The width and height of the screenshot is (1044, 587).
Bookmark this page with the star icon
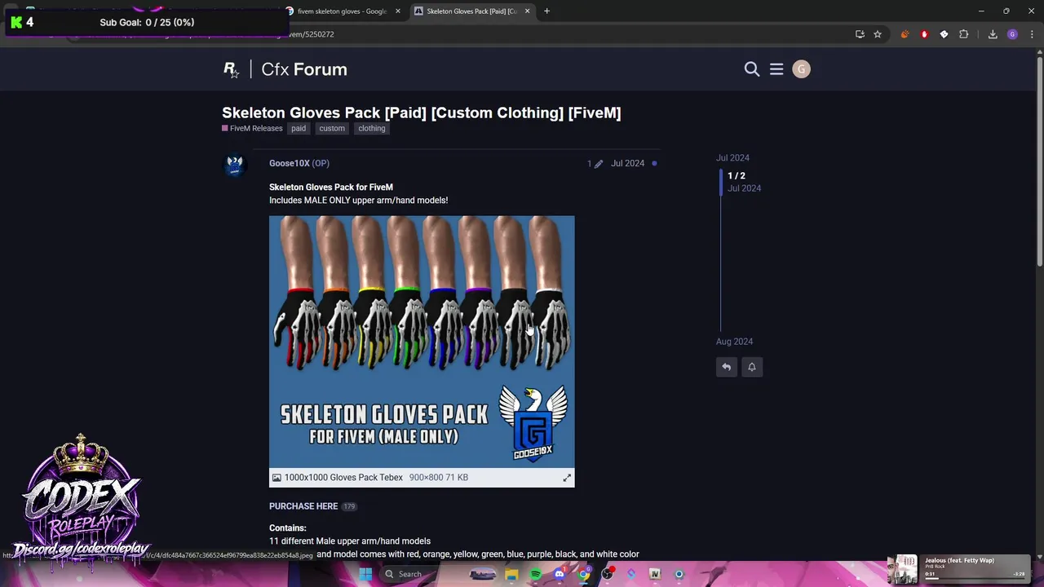(x=878, y=34)
